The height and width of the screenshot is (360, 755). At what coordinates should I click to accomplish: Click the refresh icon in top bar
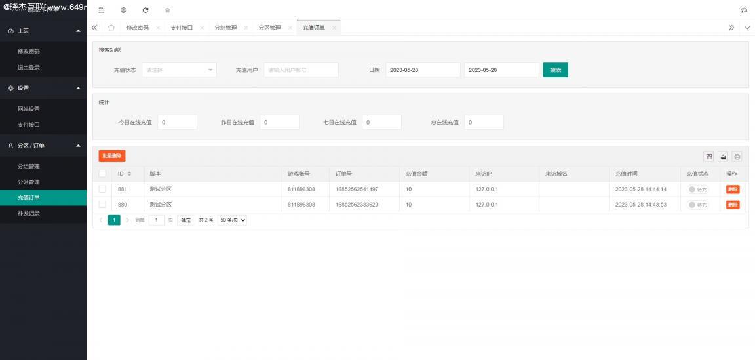(x=145, y=10)
